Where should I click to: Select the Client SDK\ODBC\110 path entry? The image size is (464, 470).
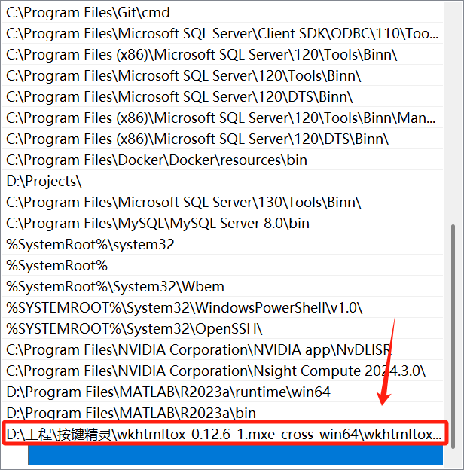coord(222,33)
